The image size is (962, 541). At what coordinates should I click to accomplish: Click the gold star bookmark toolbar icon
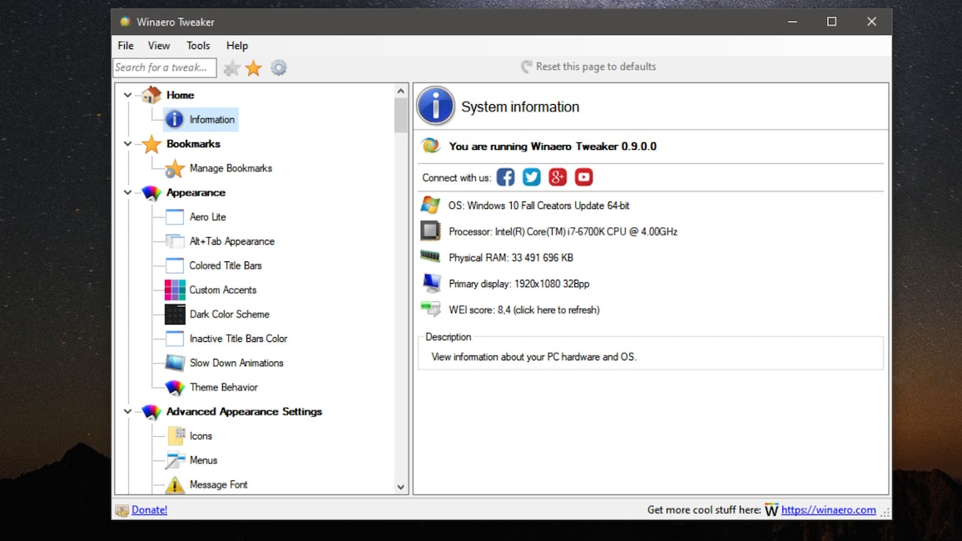click(x=254, y=68)
